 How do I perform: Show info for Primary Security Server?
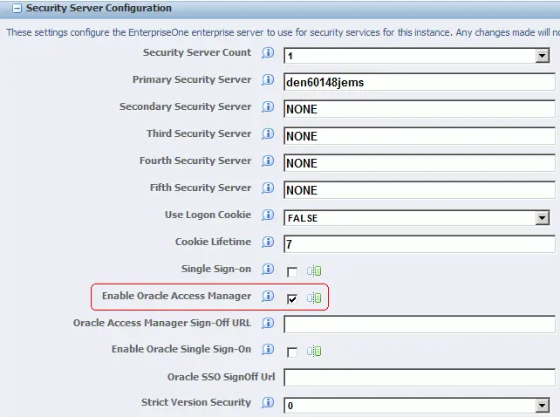(268, 79)
